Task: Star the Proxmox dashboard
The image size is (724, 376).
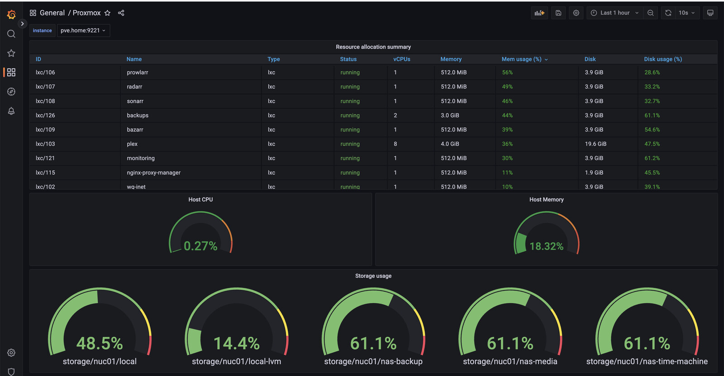Action: (x=107, y=13)
